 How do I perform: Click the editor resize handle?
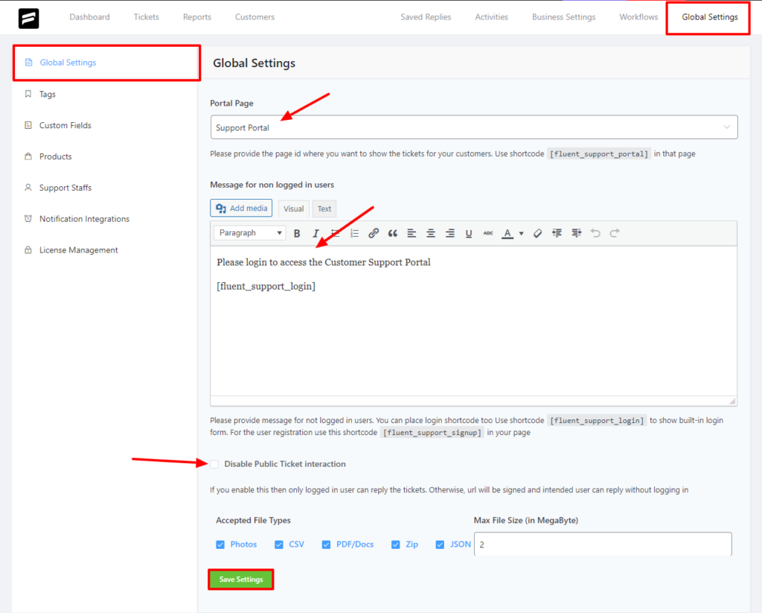[732, 401]
